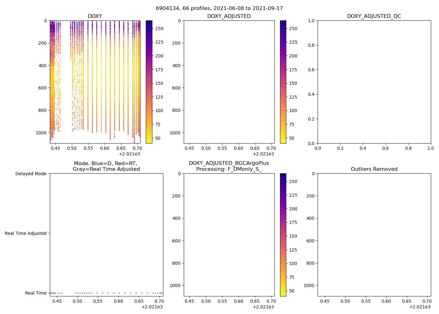Click the figure title starting with 6904134
439x314 pixels.
click(219, 8)
